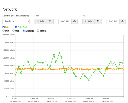Click the '200.000 Mbits' y-axis label

coord(8,35)
